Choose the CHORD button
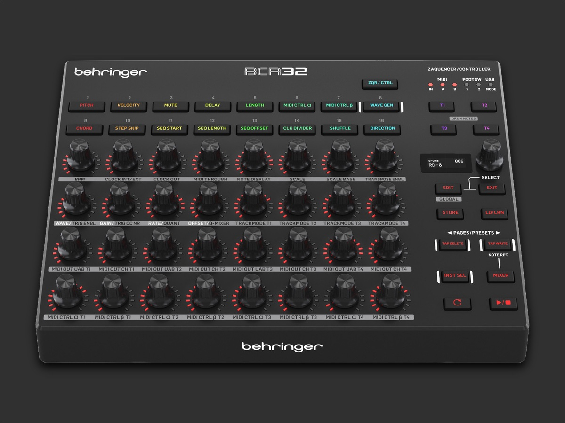Viewport: 565px width, 423px height. (x=84, y=129)
